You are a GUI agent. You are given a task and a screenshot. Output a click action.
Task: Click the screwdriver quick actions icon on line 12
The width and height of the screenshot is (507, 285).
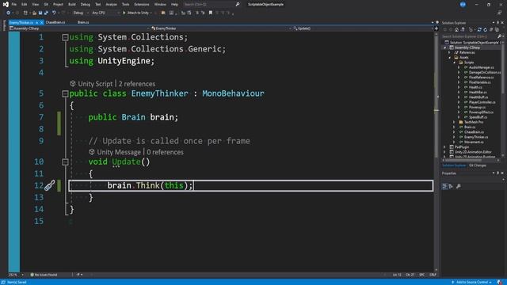(x=49, y=185)
